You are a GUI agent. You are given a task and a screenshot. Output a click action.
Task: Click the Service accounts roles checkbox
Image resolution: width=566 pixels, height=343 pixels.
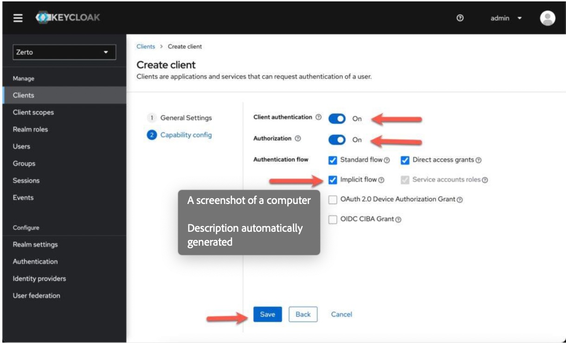[405, 179]
